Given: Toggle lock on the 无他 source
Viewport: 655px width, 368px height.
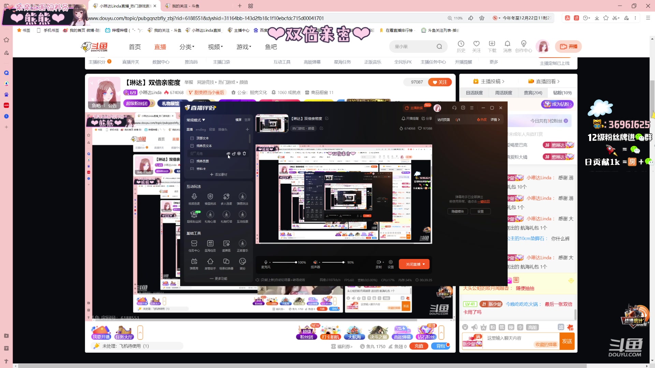Looking at the screenshot, I should point(234,153).
